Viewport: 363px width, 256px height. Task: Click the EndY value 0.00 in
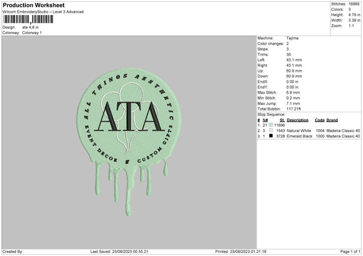tap(292, 88)
